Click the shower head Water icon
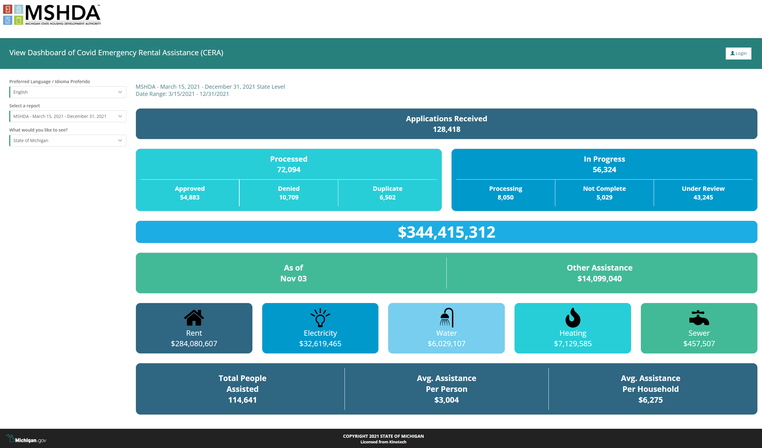The image size is (762, 448). 447,318
